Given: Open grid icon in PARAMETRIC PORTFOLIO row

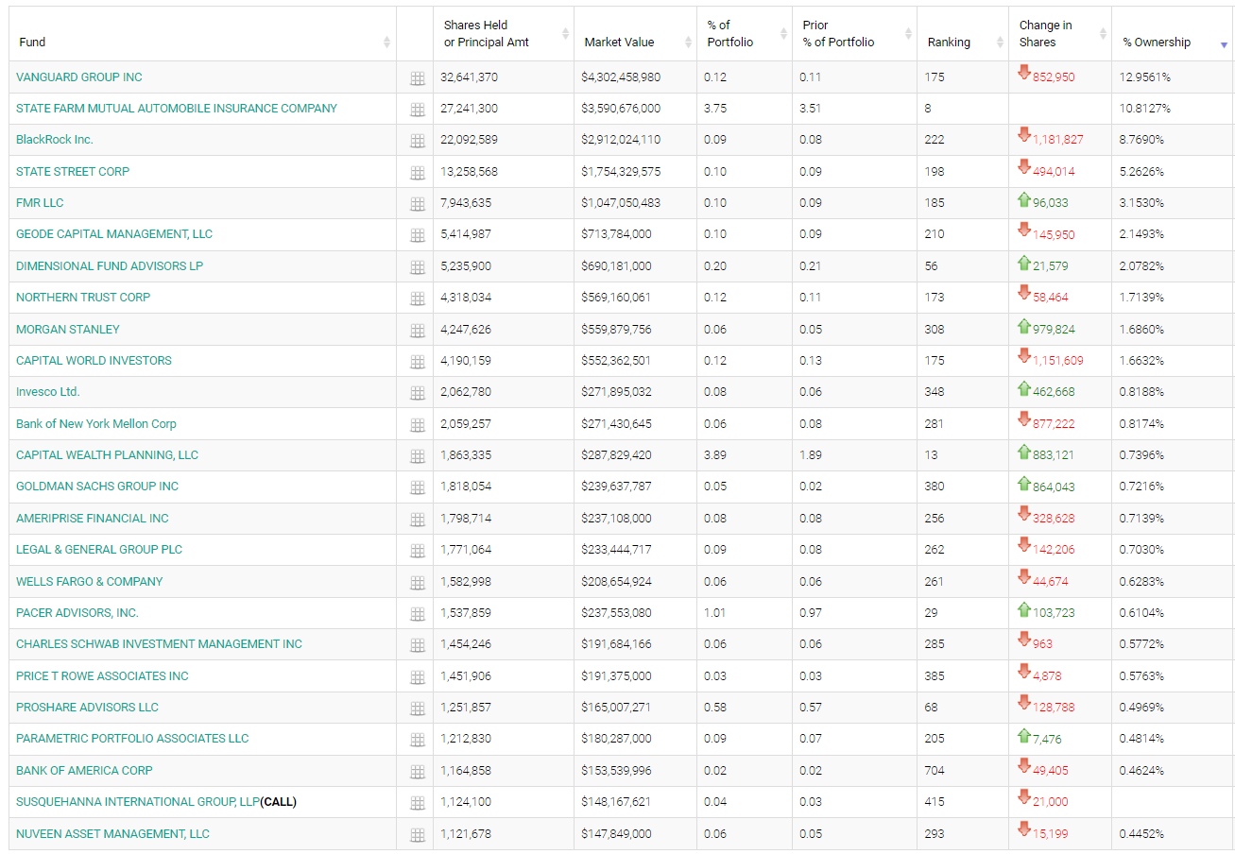Looking at the screenshot, I should (x=417, y=740).
